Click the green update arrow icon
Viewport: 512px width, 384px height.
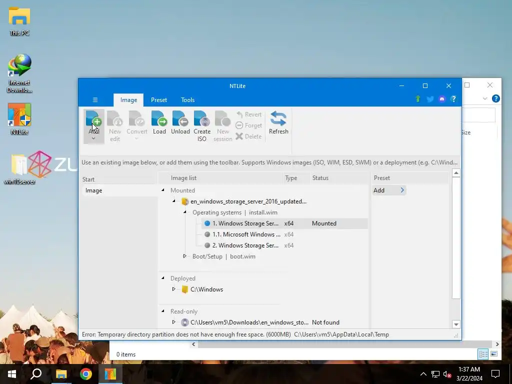click(417, 99)
